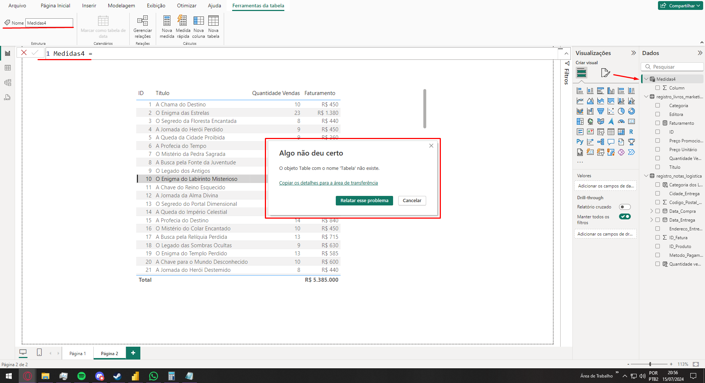705x383 pixels.
Task: Select the Python visual
Action: pos(580,142)
